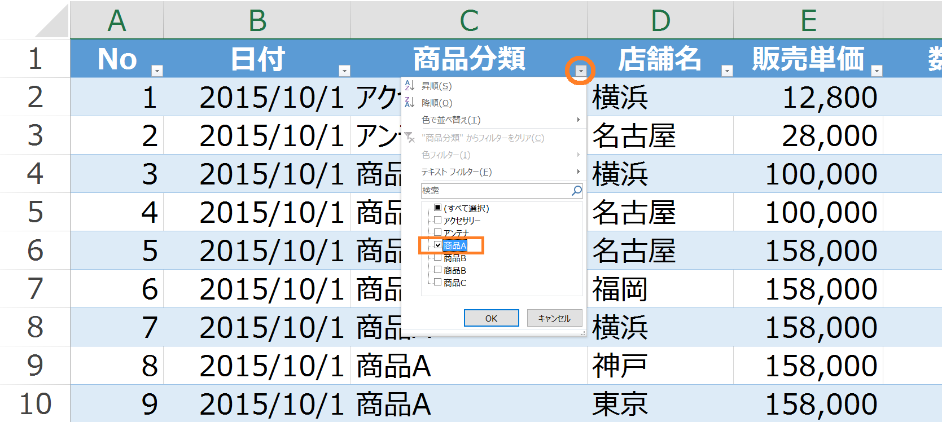This screenshot has width=942, height=422.
Task: Click the キャンセル button
Action: point(554,318)
